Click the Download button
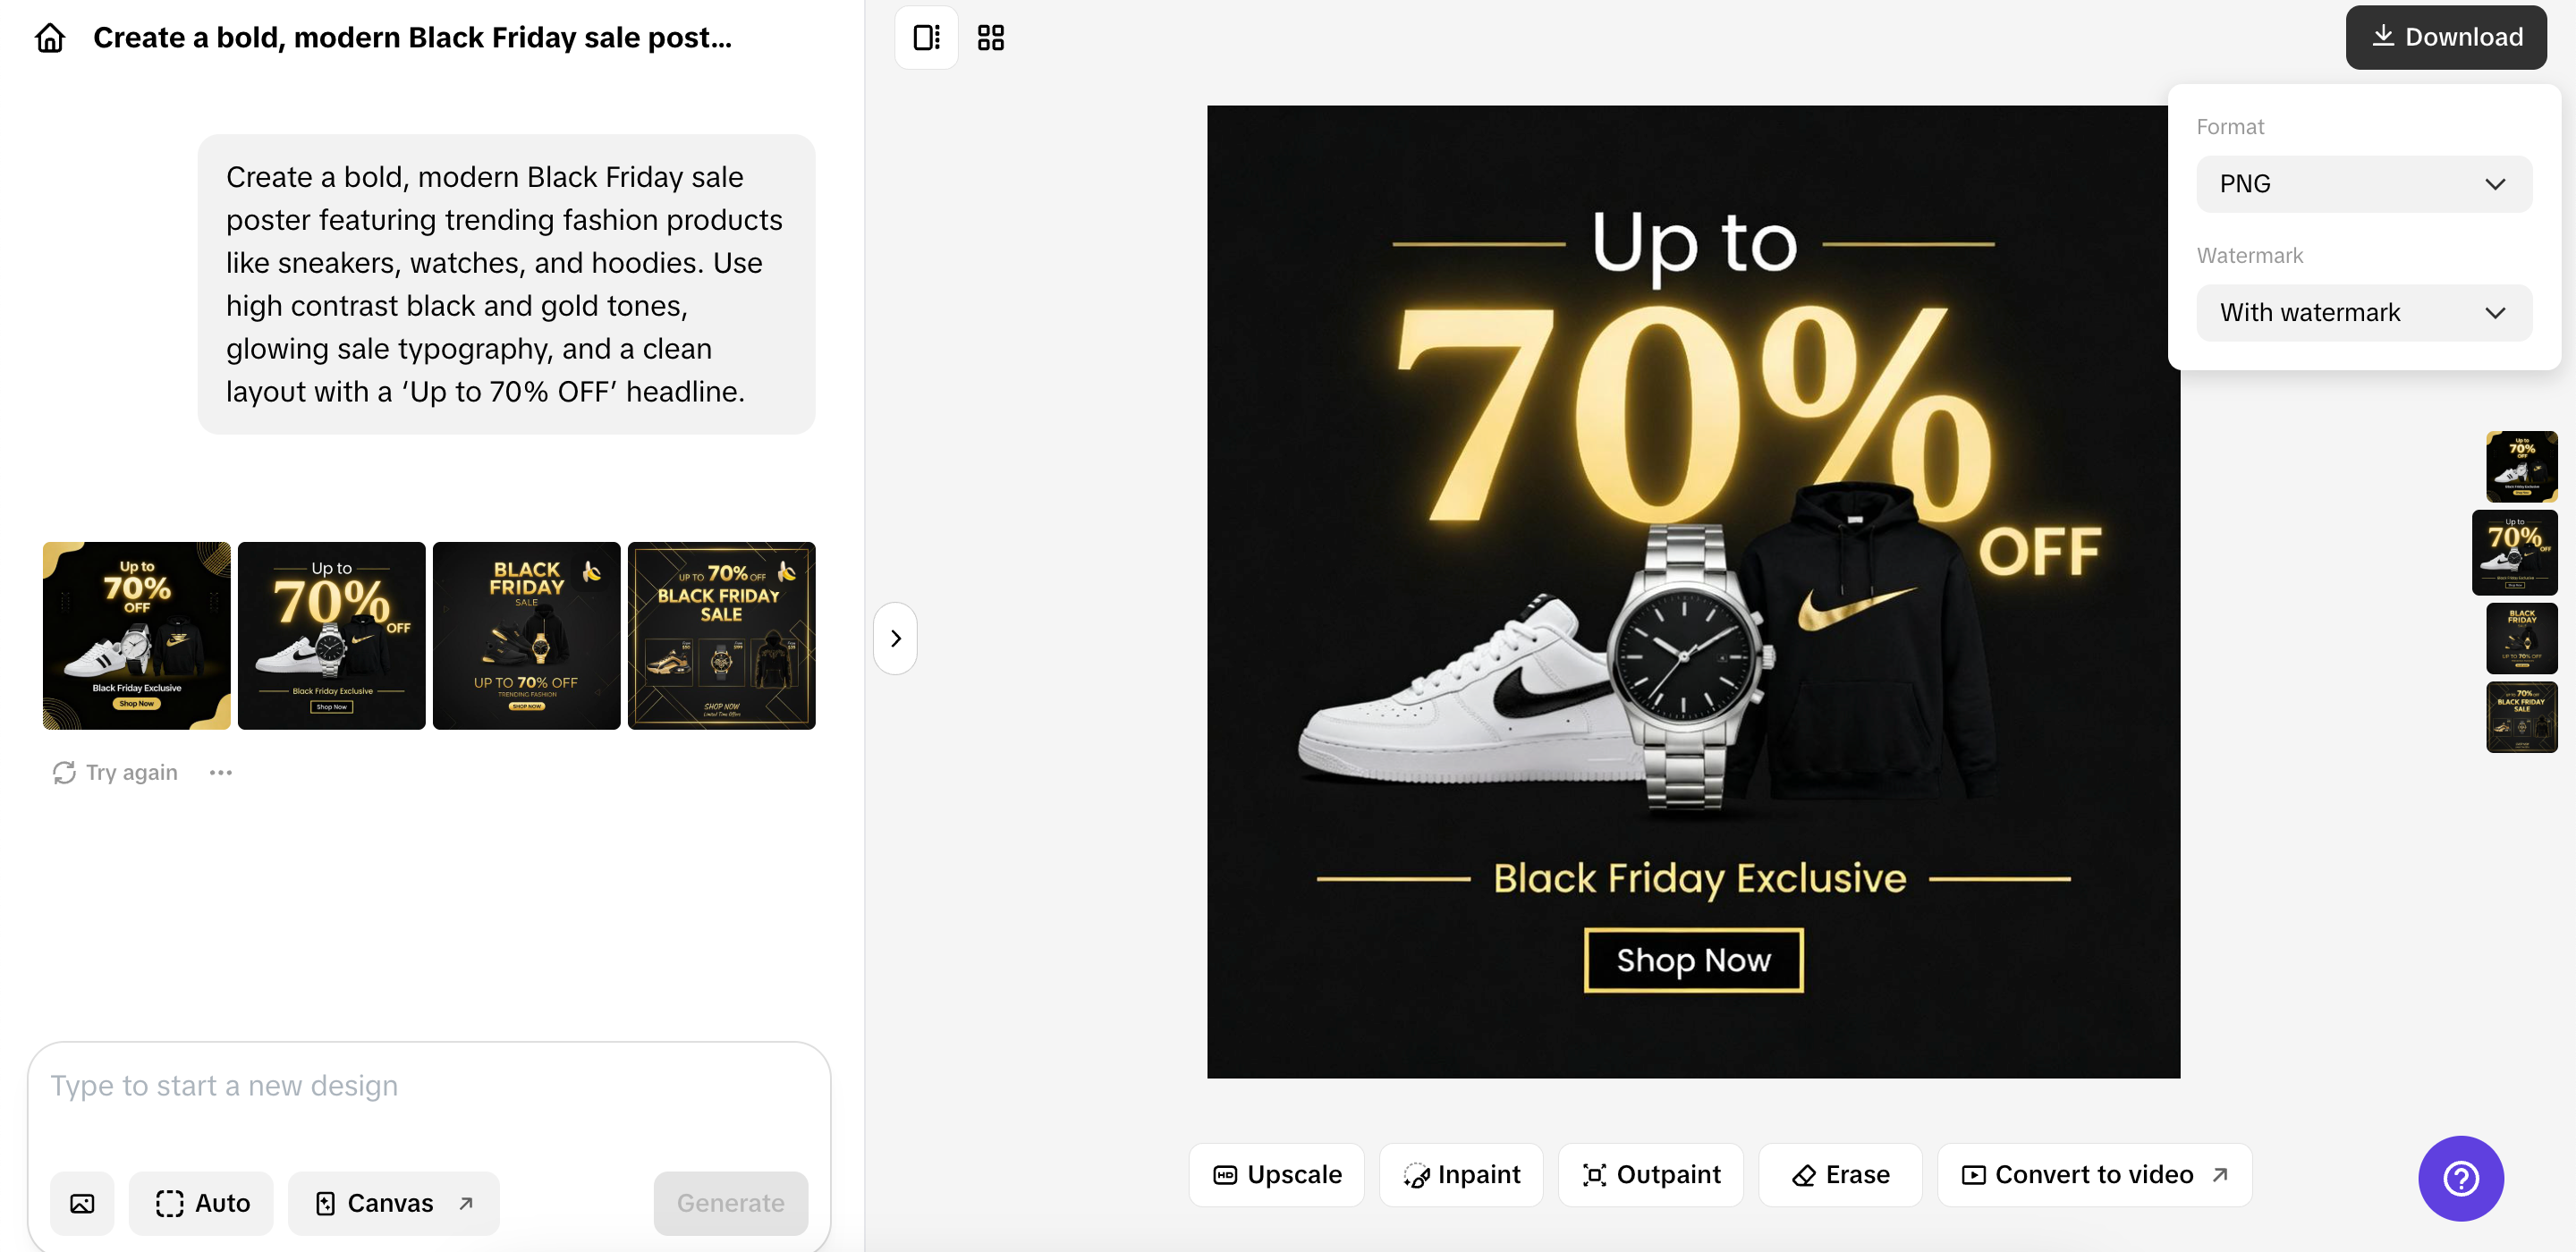Screen dimensions: 2576x1252 pos(2445,38)
